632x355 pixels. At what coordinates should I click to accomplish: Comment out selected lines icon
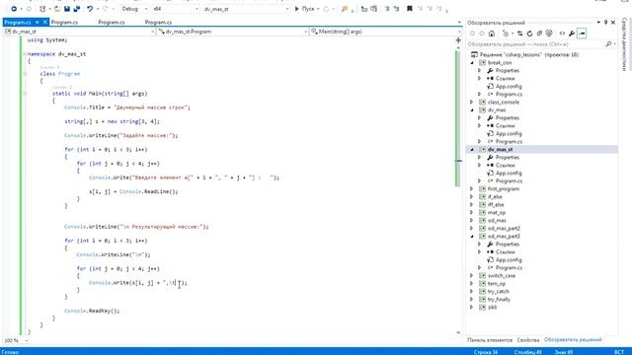click(387, 9)
